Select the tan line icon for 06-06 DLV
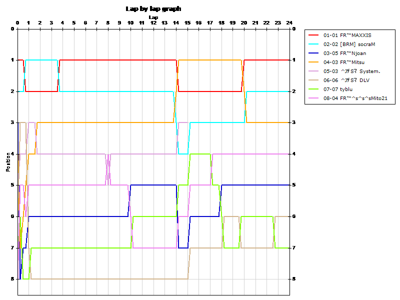 click(x=312, y=80)
